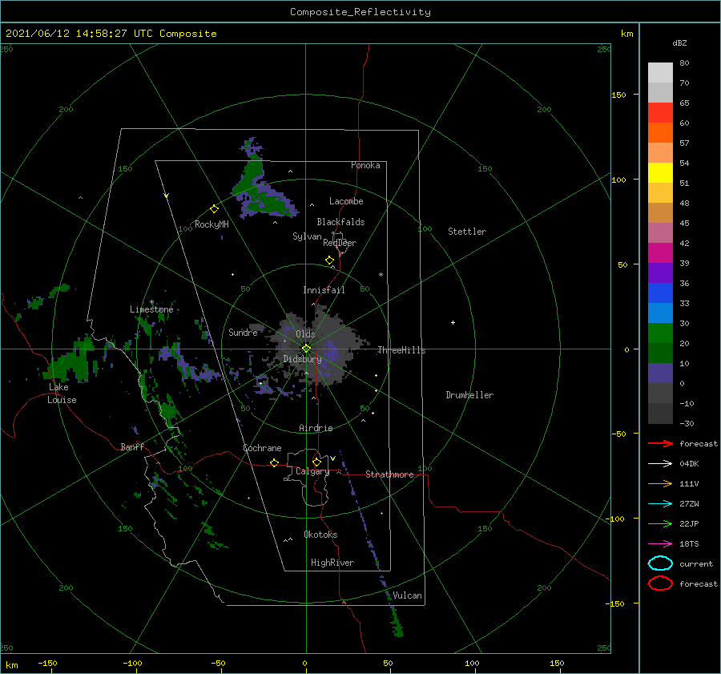The image size is (721, 674).
Task: Click the Innisfail label
Action: (x=324, y=290)
